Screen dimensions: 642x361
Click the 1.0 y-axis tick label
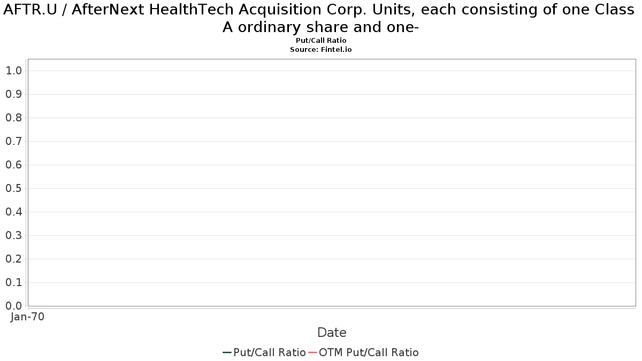point(14,71)
